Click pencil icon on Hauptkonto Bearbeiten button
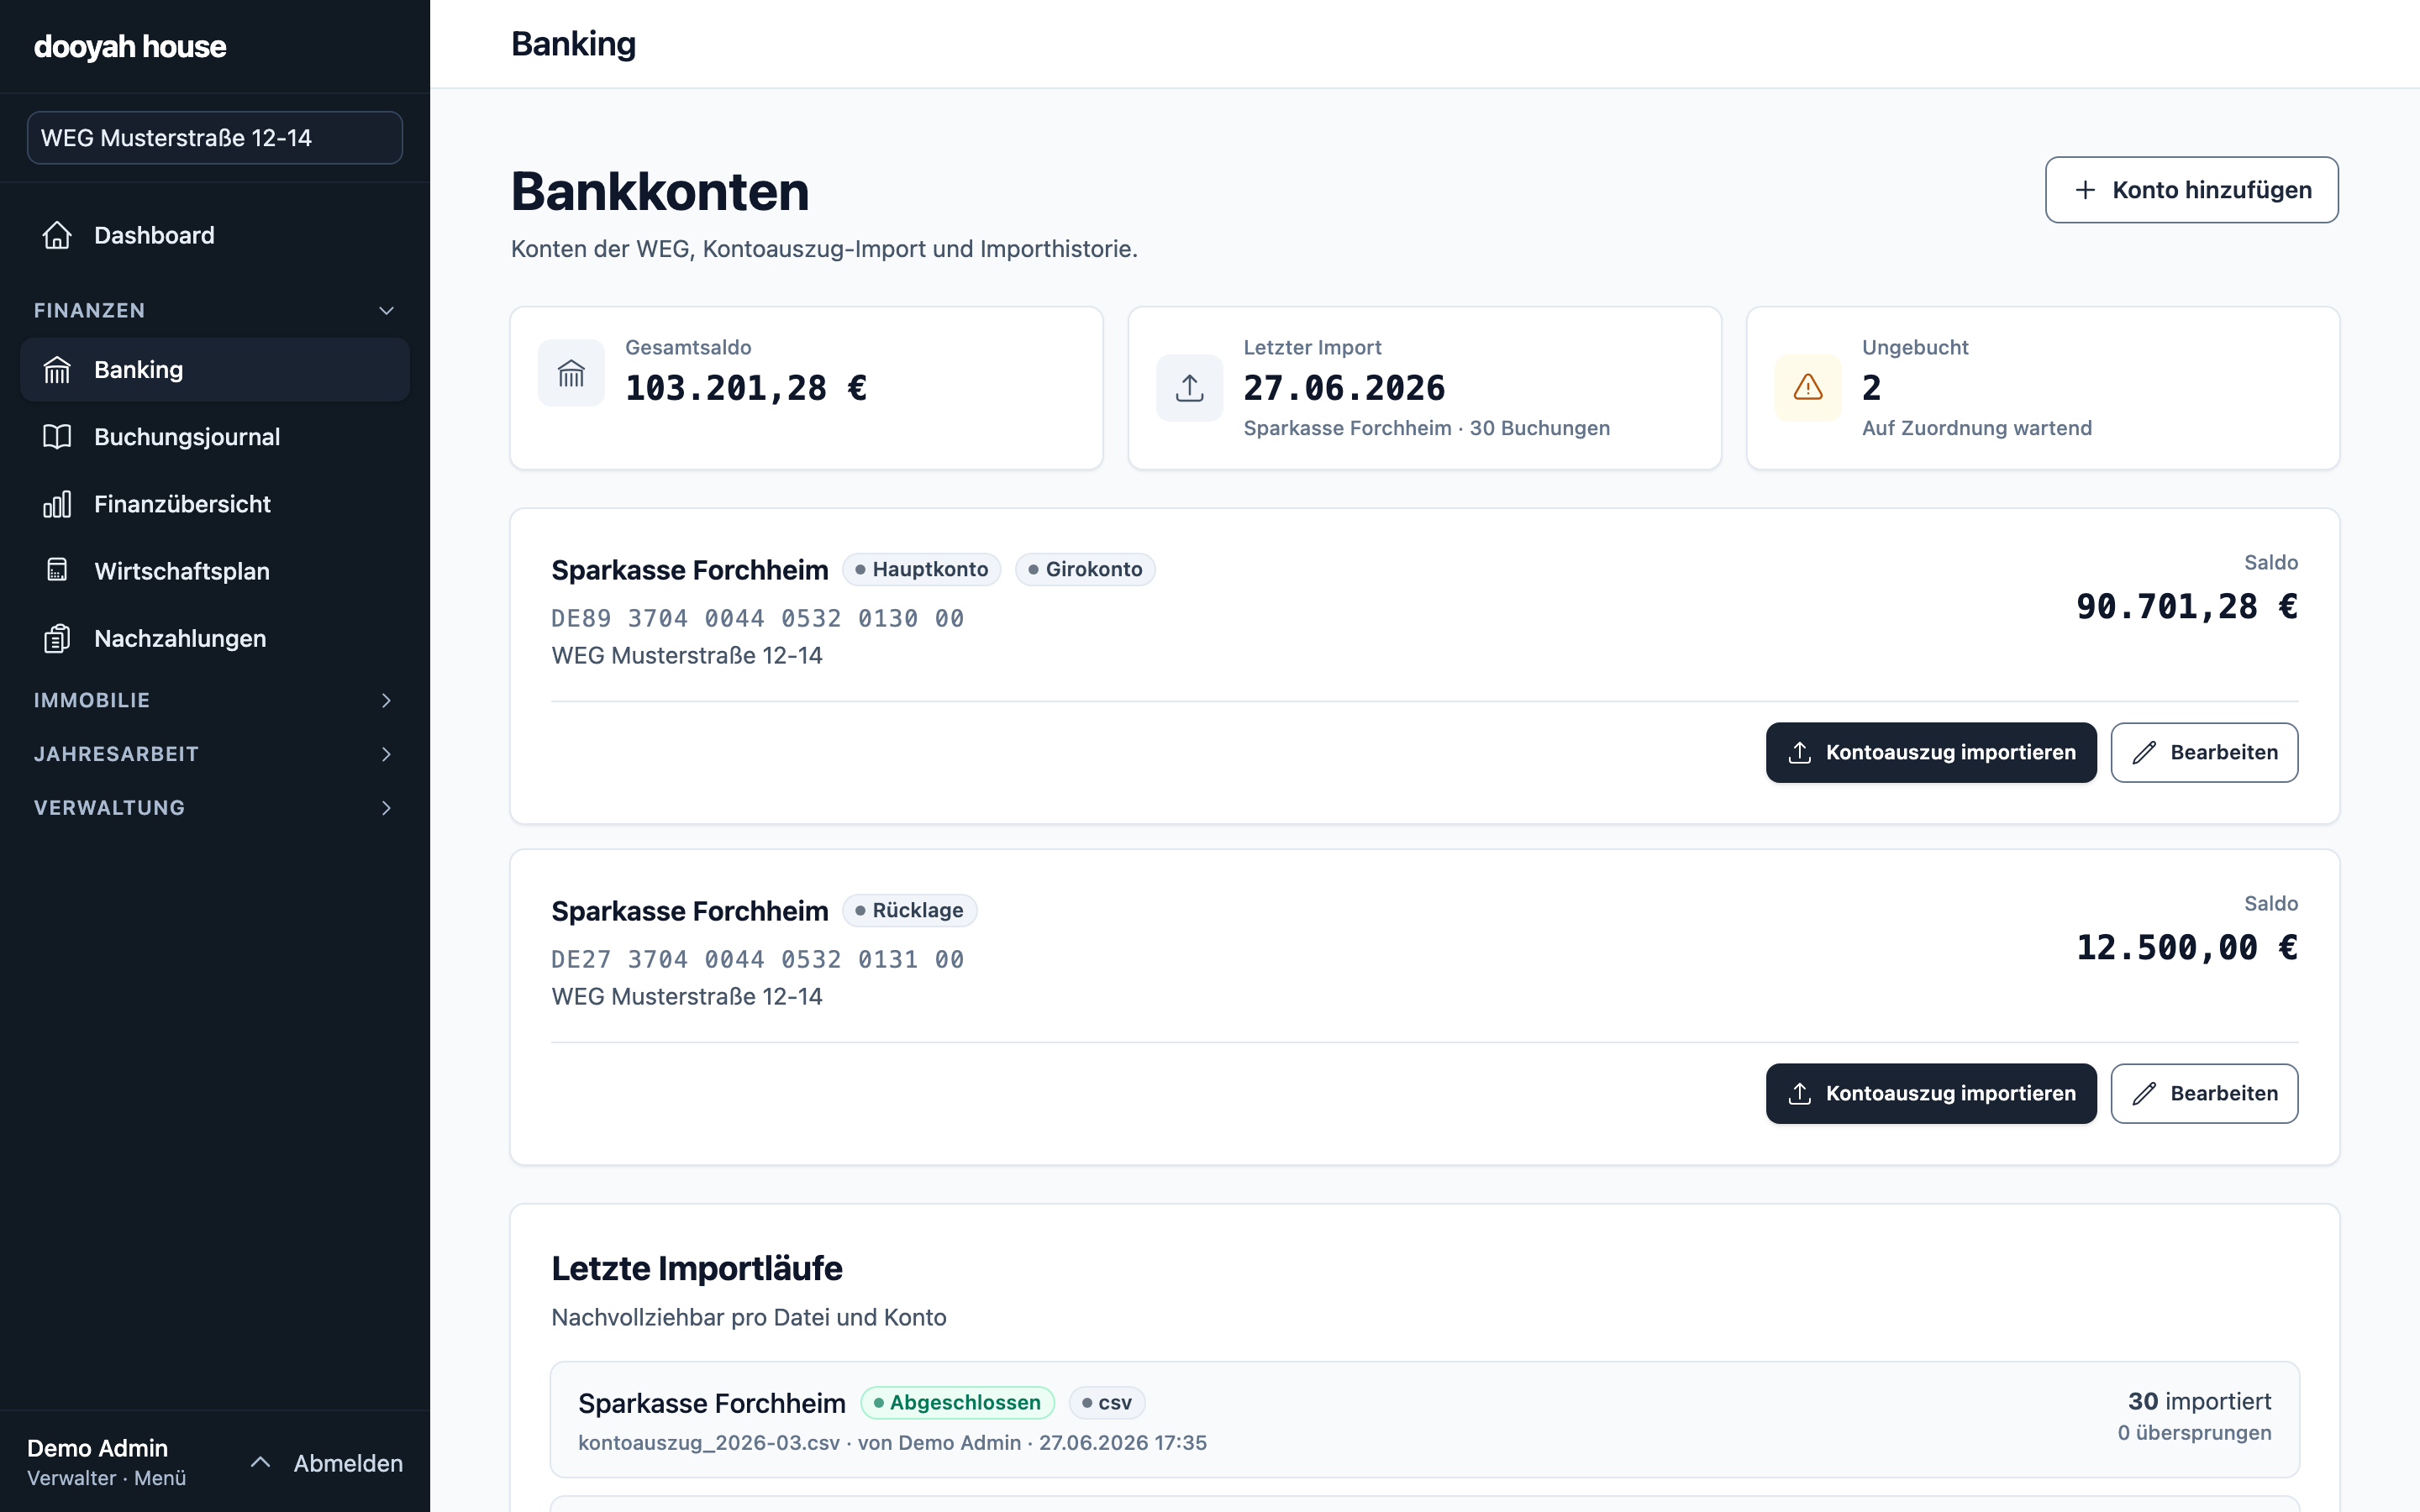Viewport: 2420px width, 1512px height. tap(2144, 752)
